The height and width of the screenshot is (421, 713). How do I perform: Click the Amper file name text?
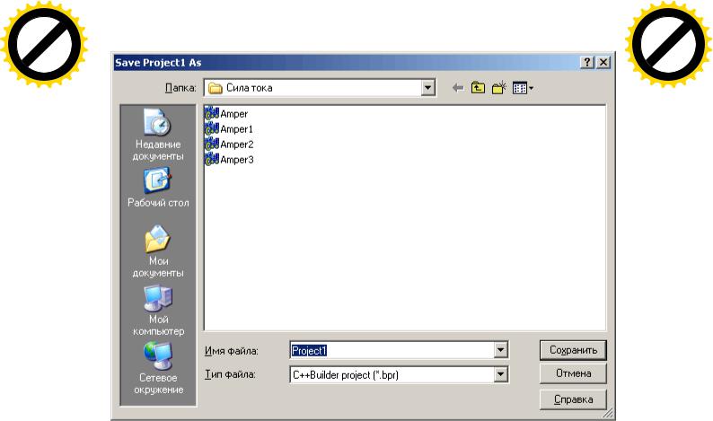(x=233, y=114)
